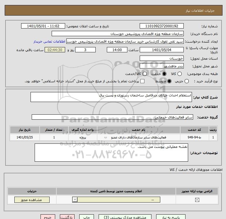Click تاریخ نیاز column header
Viewport: 226px width, 219px height.
point(25,130)
